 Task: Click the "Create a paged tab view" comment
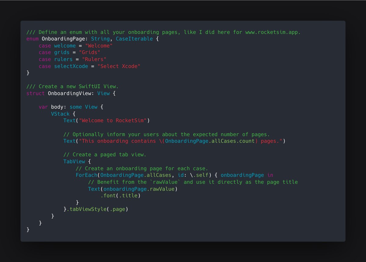tap(105, 155)
